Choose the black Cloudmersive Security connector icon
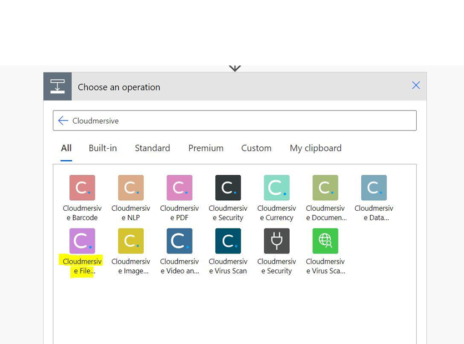 [228, 188]
